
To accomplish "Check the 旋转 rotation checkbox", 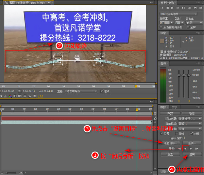I will tap(177, 134).
